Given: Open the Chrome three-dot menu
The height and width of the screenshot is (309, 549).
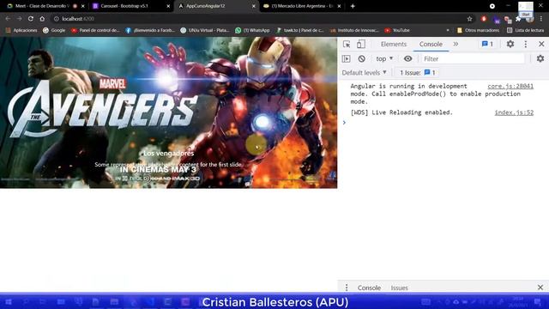Looking at the screenshot, I should pyautogui.click(x=541, y=19).
